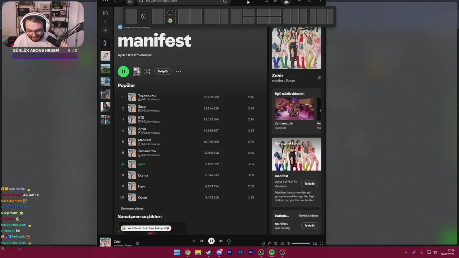Open After Effects from the taskbar
Image resolution: width=459 pixels, height=258 pixels.
(x=251, y=252)
